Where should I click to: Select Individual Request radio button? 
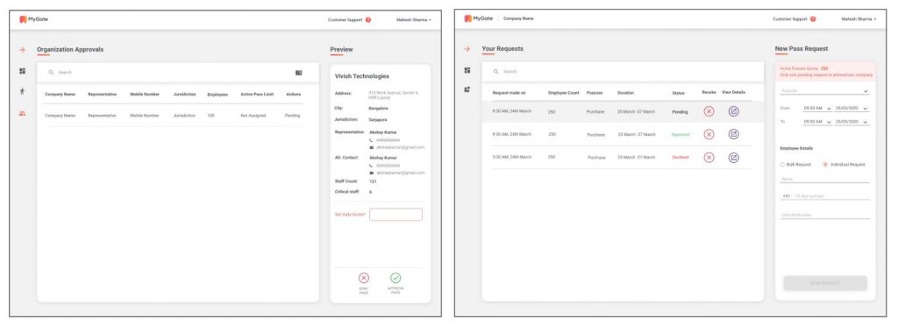[x=825, y=165]
